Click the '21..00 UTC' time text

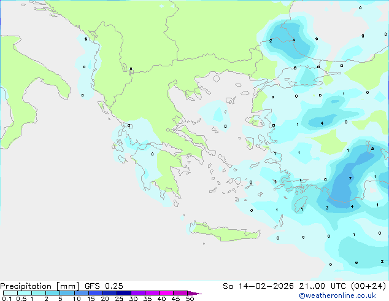pyautogui.click(x=322, y=286)
